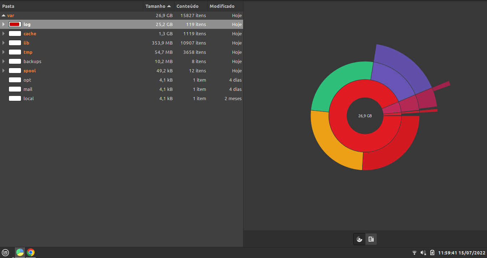Switch to rings chart view
Viewport: 487px width, 258px height.
point(359,239)
